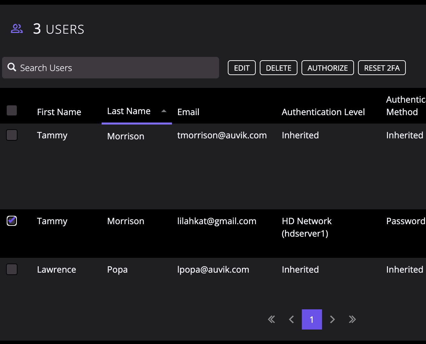Click Inherited level in lpopa@auvik.com row

pos(300,270)
